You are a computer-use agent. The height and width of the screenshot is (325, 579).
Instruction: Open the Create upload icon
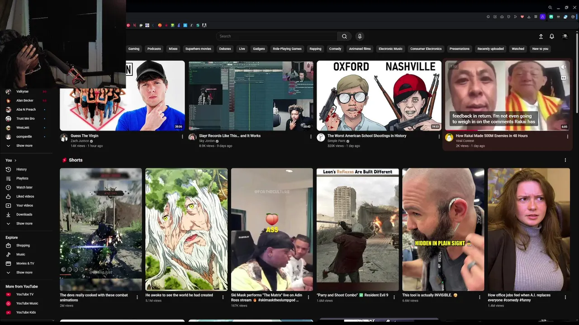(x=541, y=36)
